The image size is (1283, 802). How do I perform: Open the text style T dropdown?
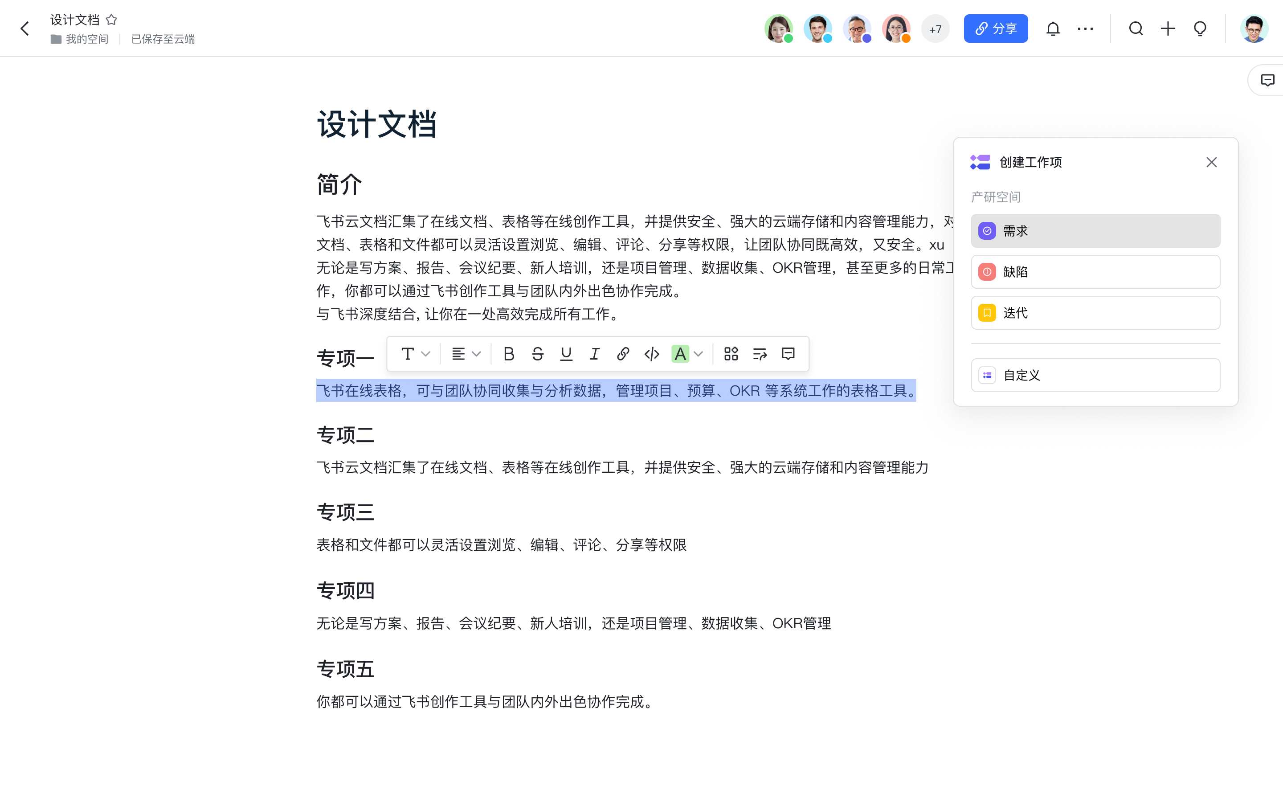click(415, 354)
